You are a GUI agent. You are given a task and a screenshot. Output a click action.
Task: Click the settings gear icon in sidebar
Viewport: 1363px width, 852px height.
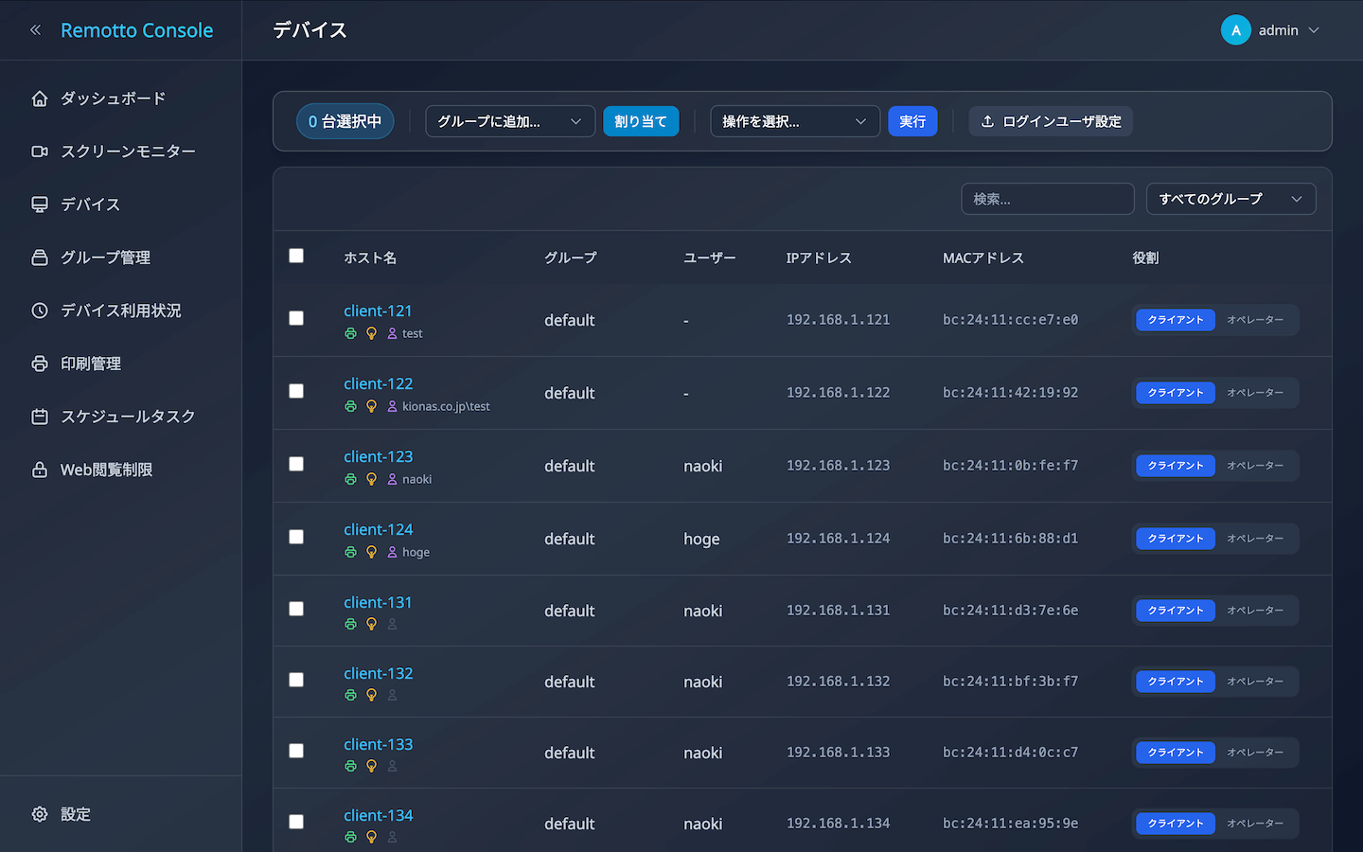[40, 814]
